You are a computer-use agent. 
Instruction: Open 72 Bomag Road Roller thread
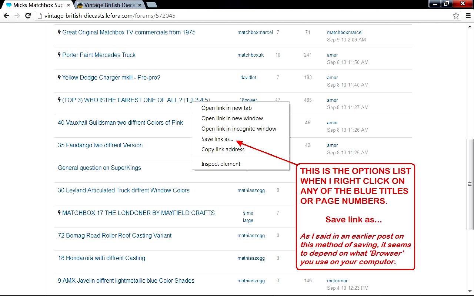(115, 236)
